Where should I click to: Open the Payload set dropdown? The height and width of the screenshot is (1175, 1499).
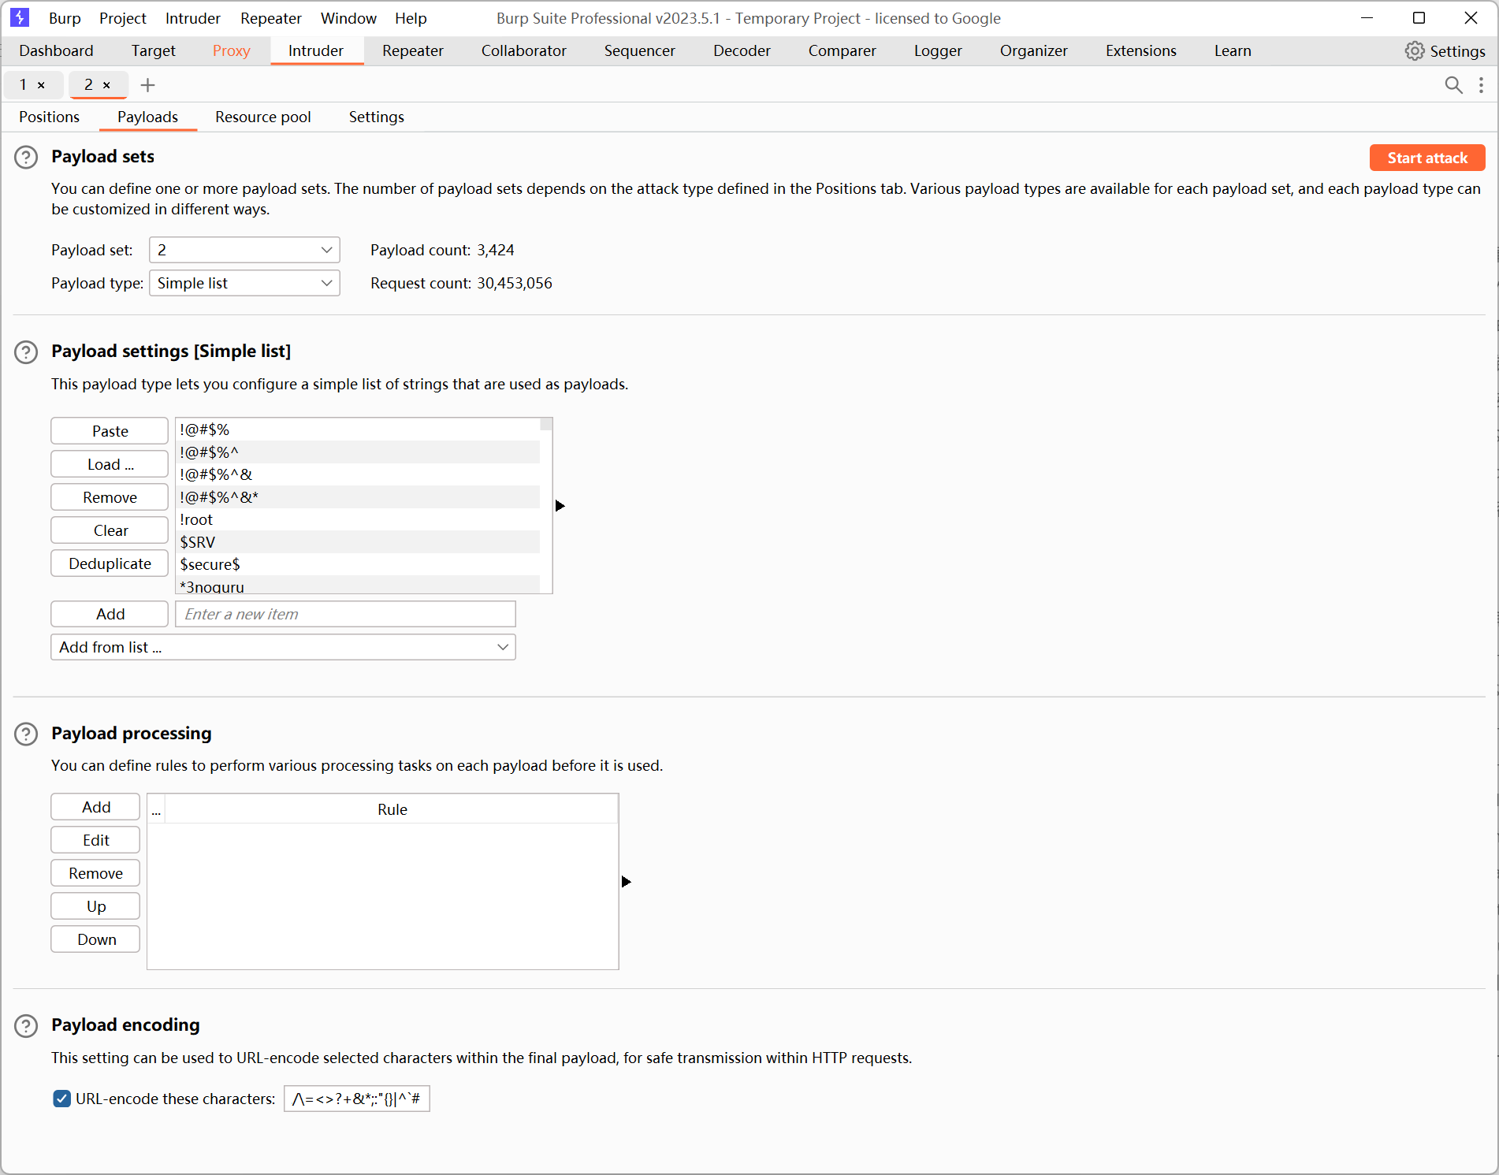(x=244, y=250)
